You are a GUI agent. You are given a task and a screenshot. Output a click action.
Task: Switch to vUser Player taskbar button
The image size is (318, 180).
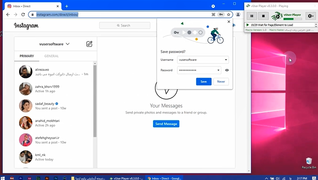pyautogui.click(x=126, y=178)
